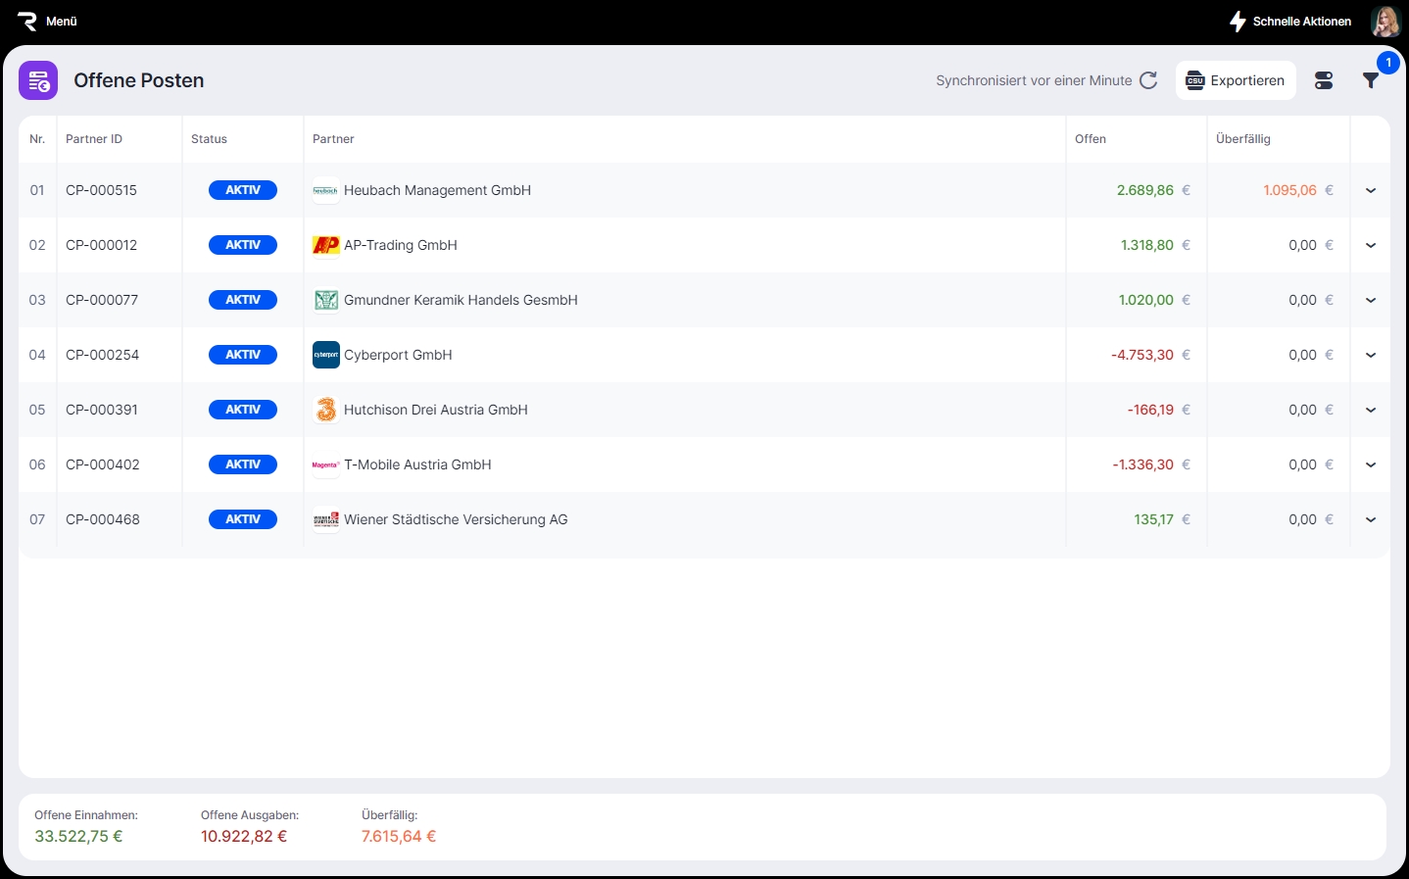Click the Exportieren button
This screenshot has width=1409, height=879.
1236,80
